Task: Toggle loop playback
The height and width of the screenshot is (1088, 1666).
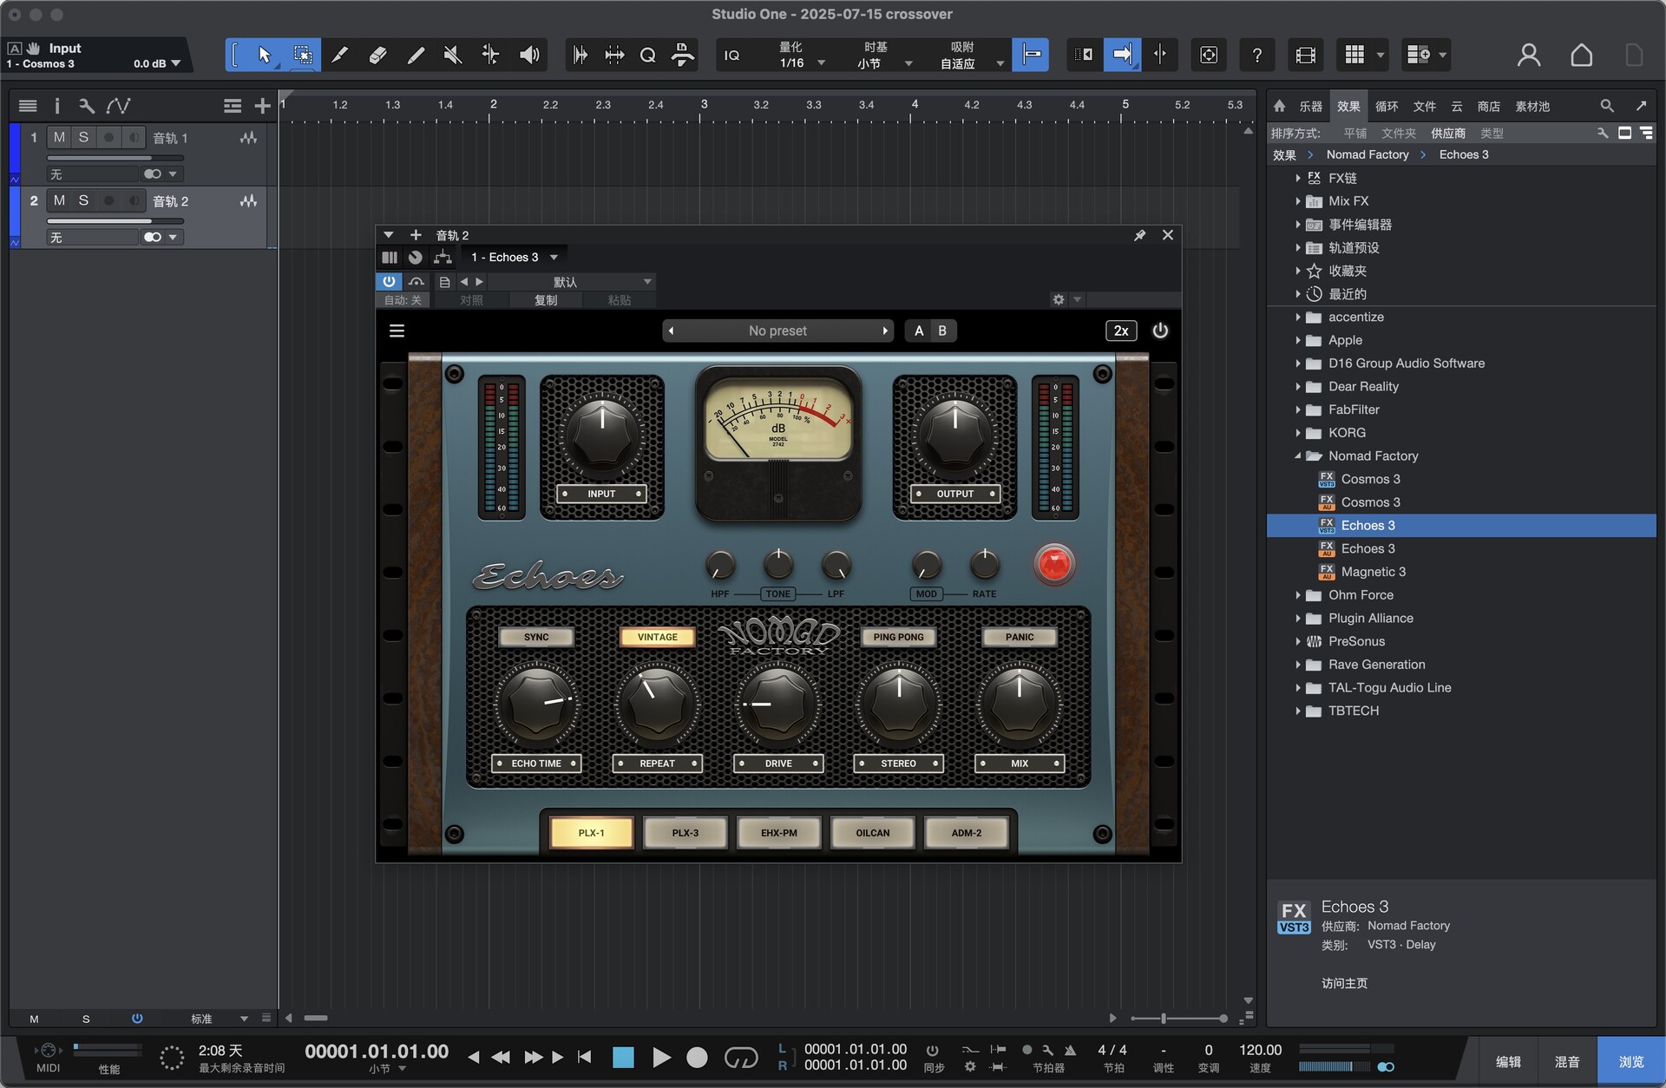Action: tap(741, 1057)
